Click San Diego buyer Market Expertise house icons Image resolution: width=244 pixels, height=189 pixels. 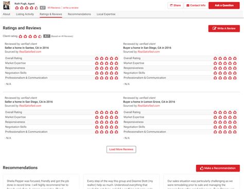click(225, 63)
